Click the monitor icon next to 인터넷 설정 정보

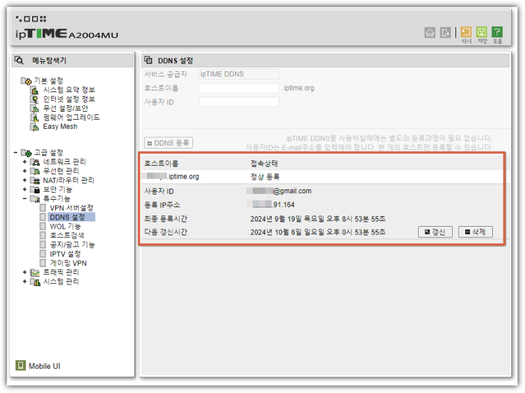35,99
